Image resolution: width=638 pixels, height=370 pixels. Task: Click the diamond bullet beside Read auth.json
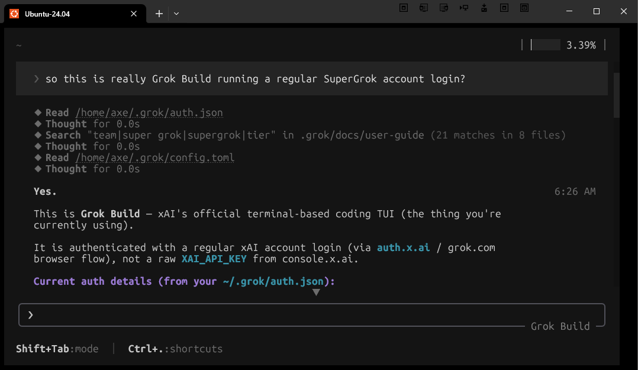coord(38,112)
